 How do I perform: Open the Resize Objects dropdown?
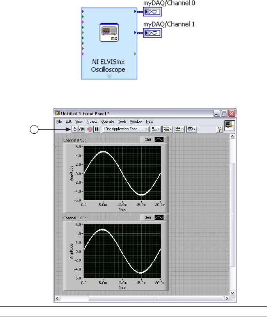click(179, 129)
